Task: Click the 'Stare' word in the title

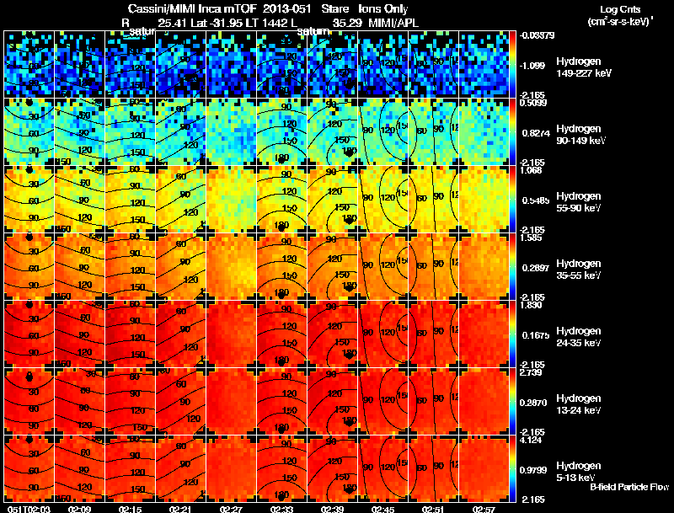Action: [334, 8]
